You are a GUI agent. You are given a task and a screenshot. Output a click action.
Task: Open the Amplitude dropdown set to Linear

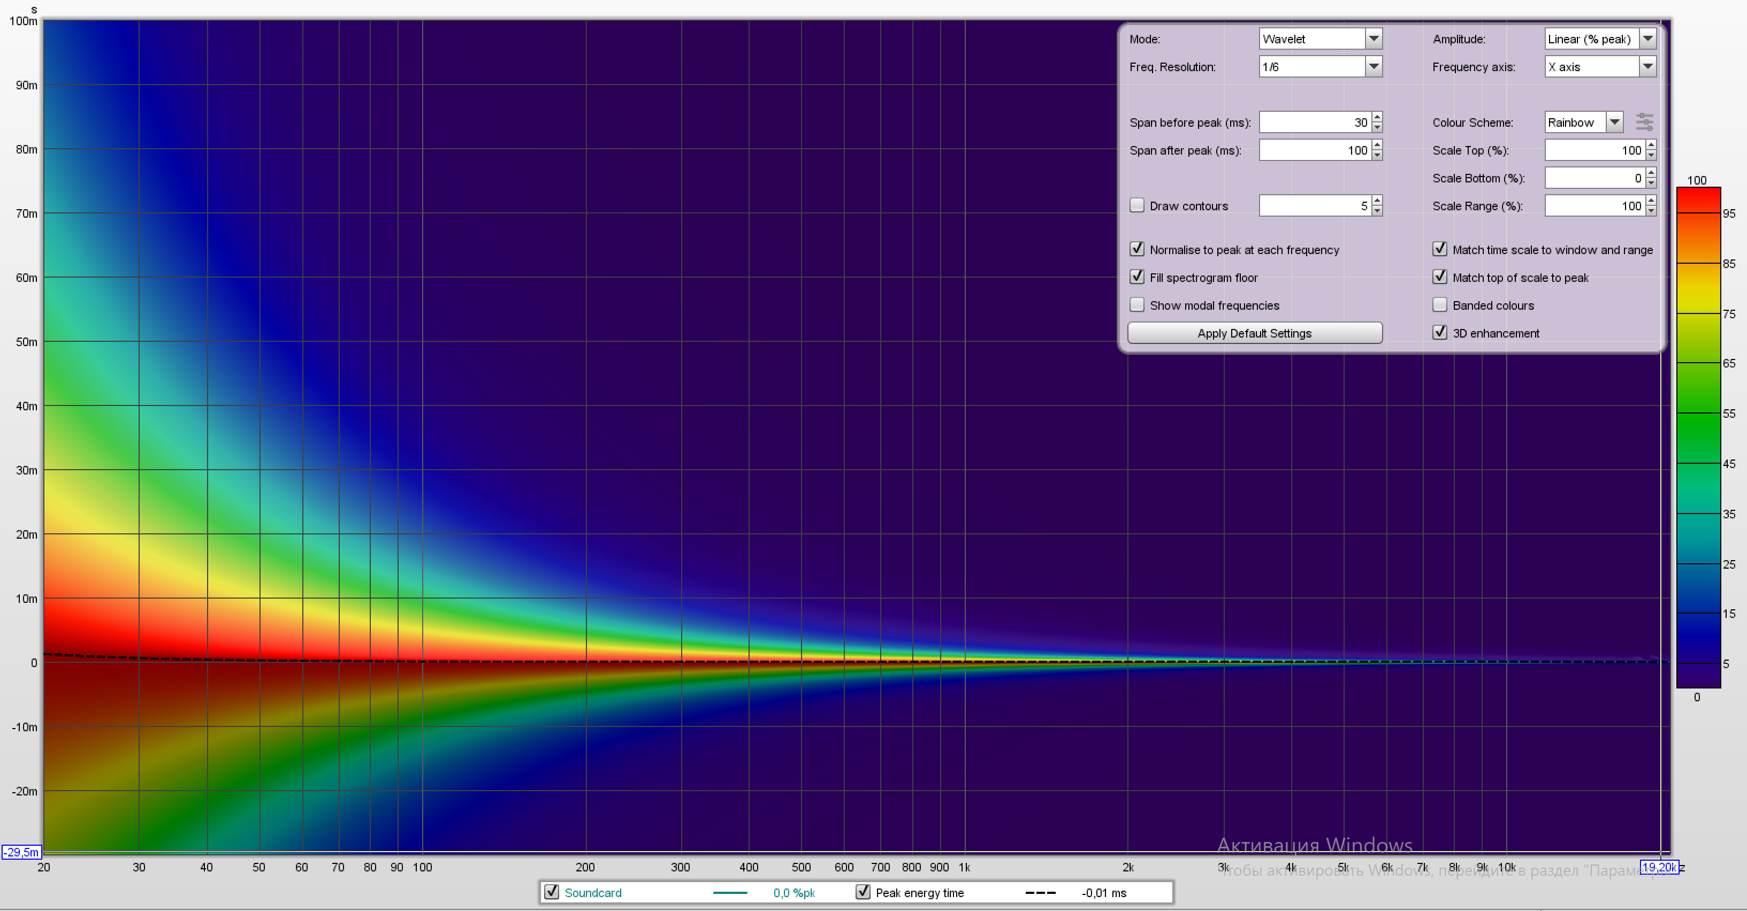pos(1647,39)
